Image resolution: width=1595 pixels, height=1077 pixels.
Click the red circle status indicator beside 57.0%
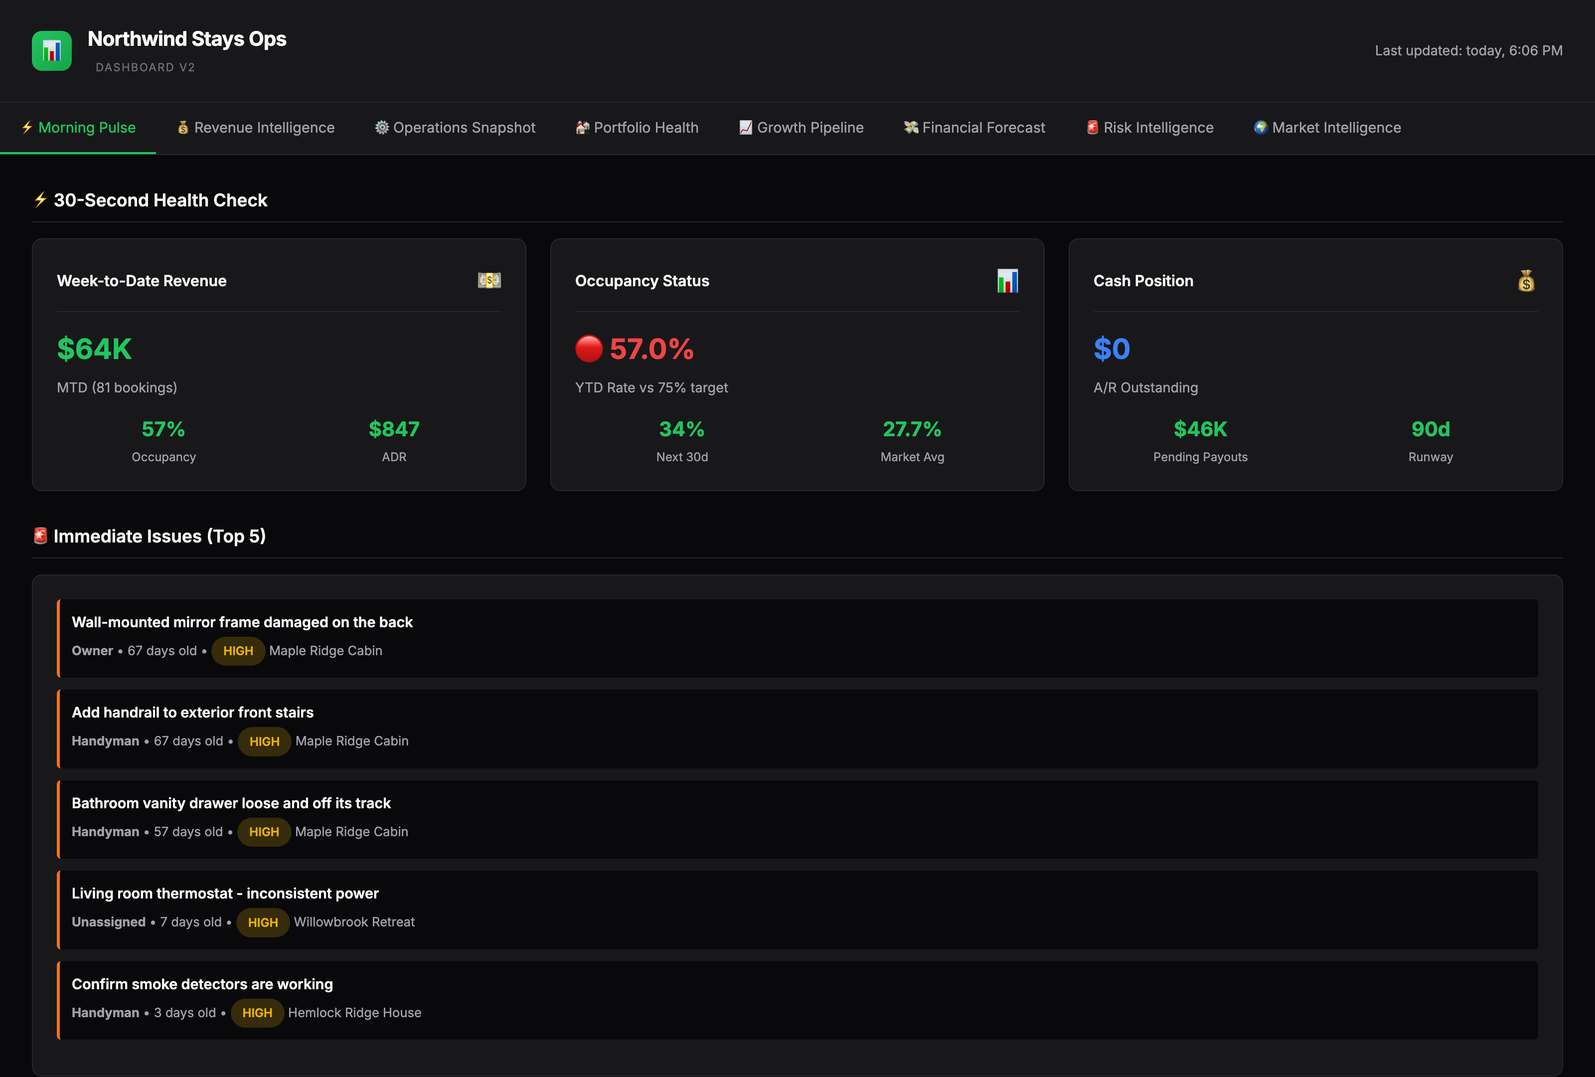(589, 349)
